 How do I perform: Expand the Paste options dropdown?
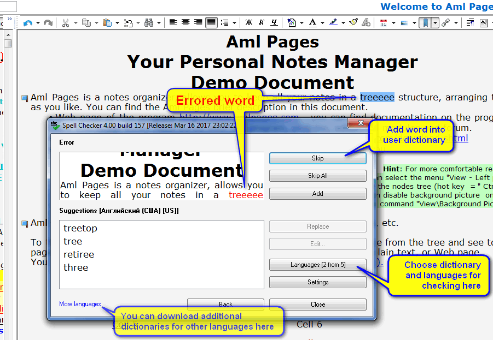coord(117,23)
